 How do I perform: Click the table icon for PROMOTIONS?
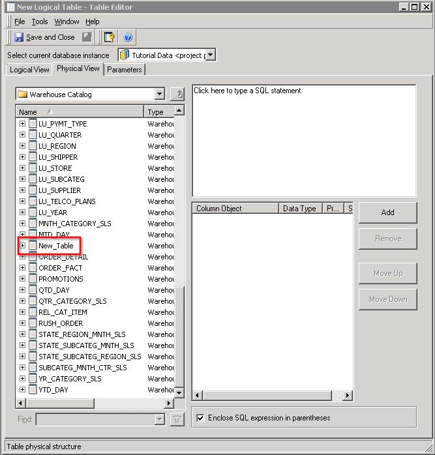coord(33,278)
